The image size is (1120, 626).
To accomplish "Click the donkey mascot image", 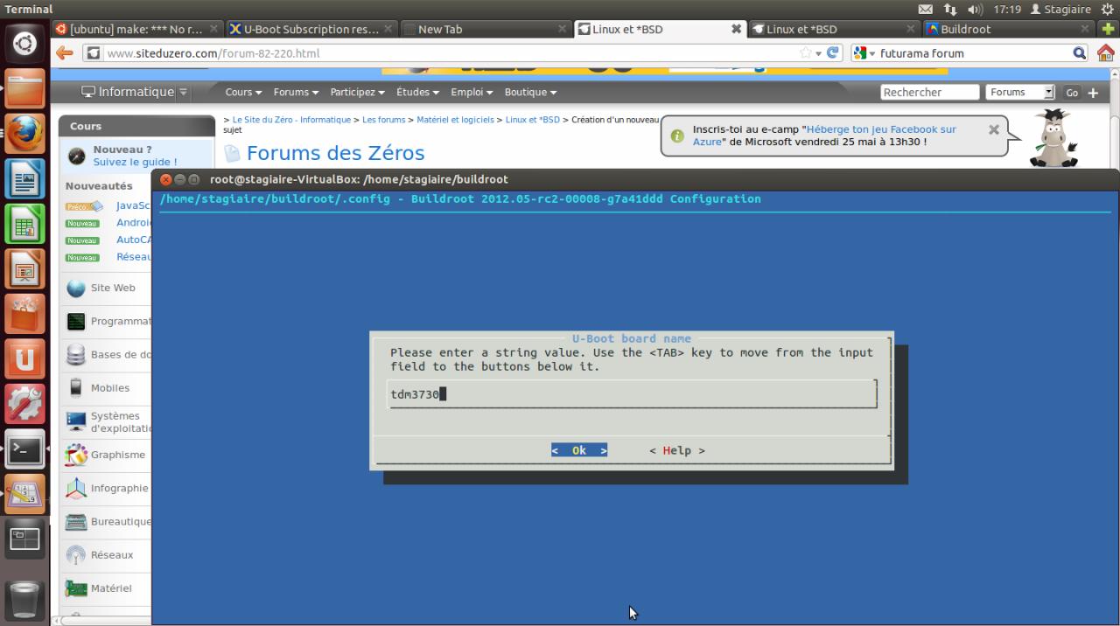I will click(x=1053, y=137).
